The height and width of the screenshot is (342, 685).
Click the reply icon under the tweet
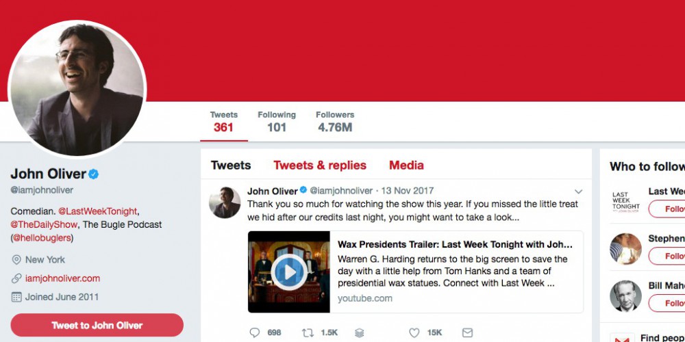pyautogui.click(x=255, y=333)
